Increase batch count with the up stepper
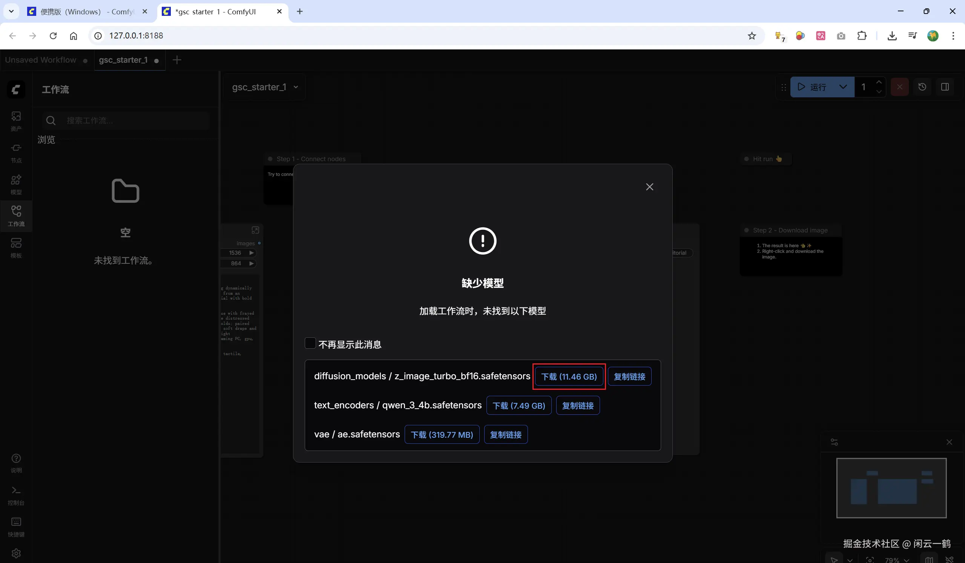This screenshot has height=563, width=965. pyautogui.click(x=879, y=82)
